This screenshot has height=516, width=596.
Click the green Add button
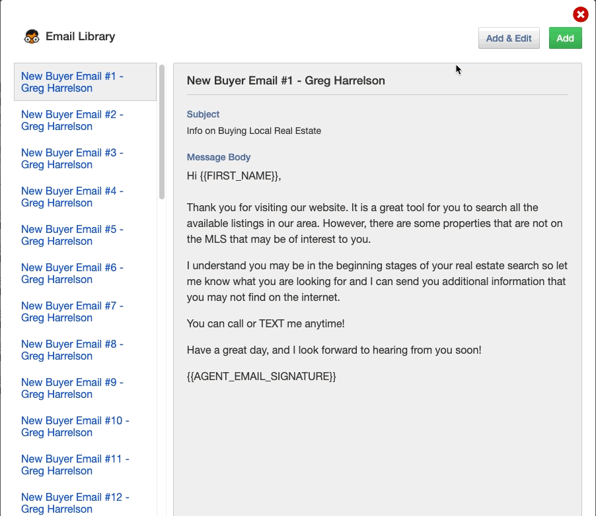coord(565,38)
